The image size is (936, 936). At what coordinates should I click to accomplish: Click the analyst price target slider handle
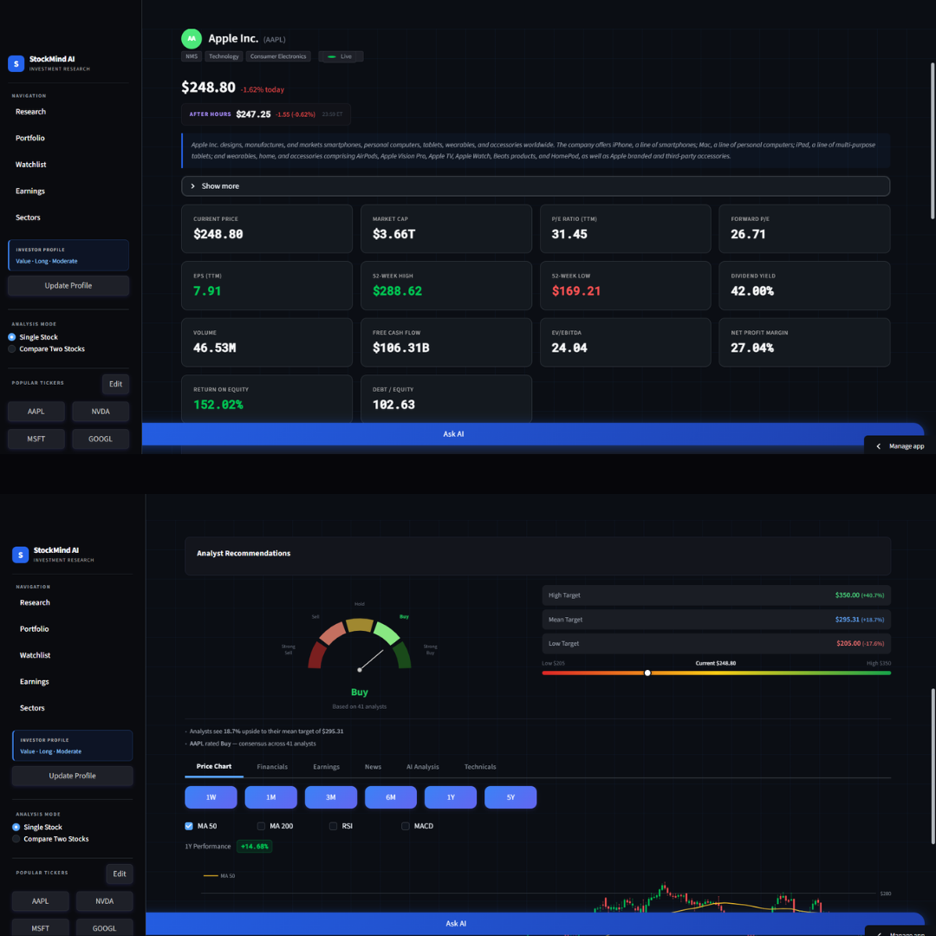[x=647, y=672]
